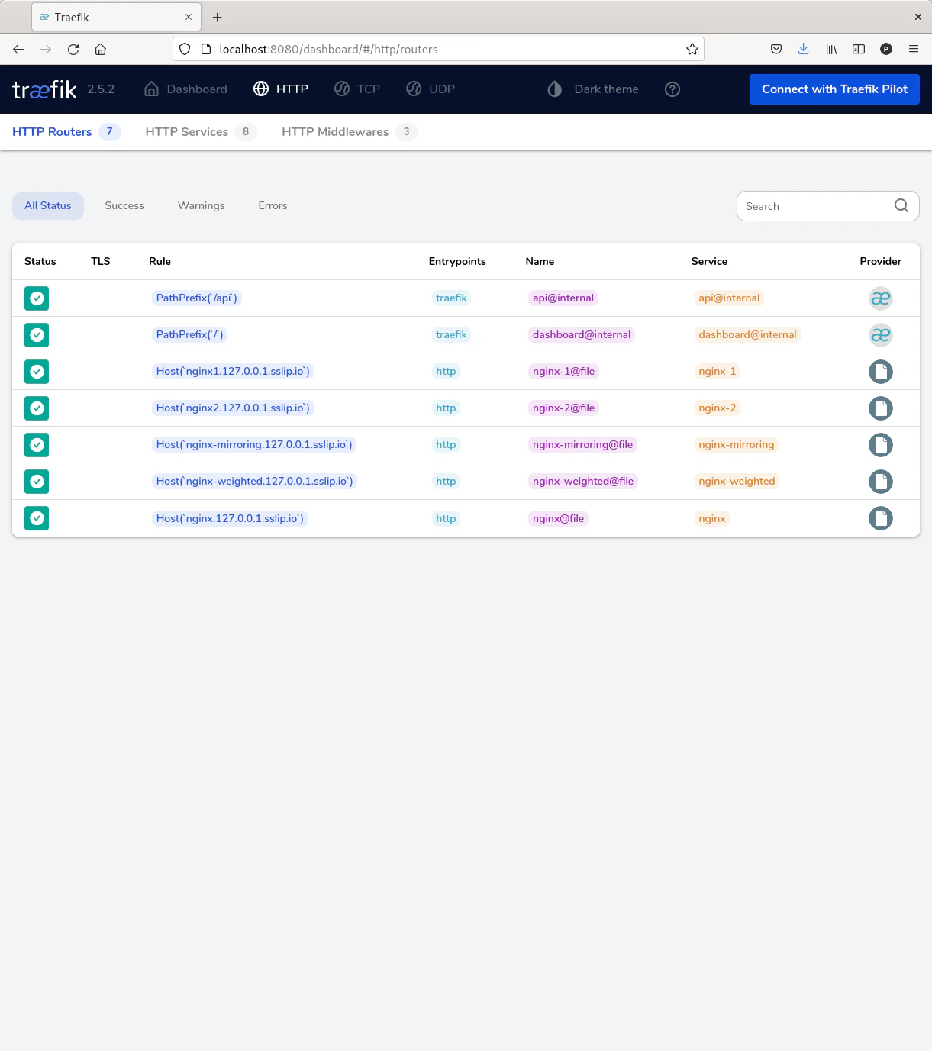Click the search magnifier icon
The width and height of the screenshot is (932, 1051).
pos(901,206)
